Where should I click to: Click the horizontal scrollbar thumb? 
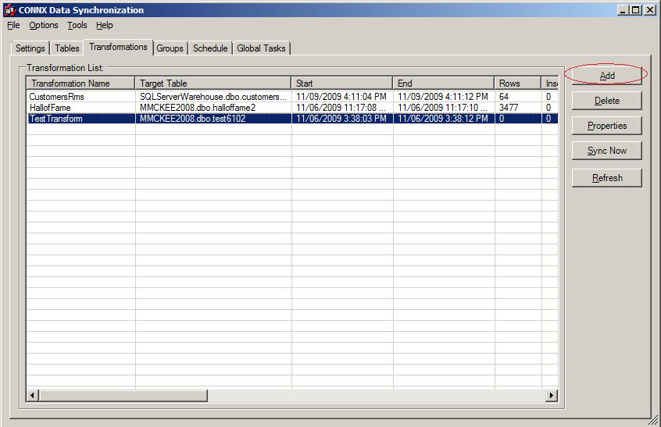click(123, 396)
